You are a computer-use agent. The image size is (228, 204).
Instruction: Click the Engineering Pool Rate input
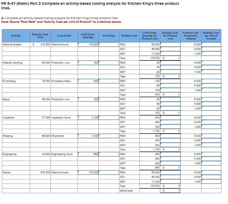(x=109, y=154)
